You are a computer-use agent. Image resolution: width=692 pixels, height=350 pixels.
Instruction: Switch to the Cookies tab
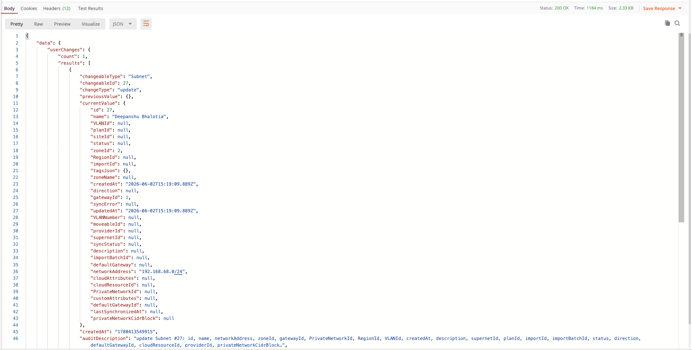click(x=29, y=8)
